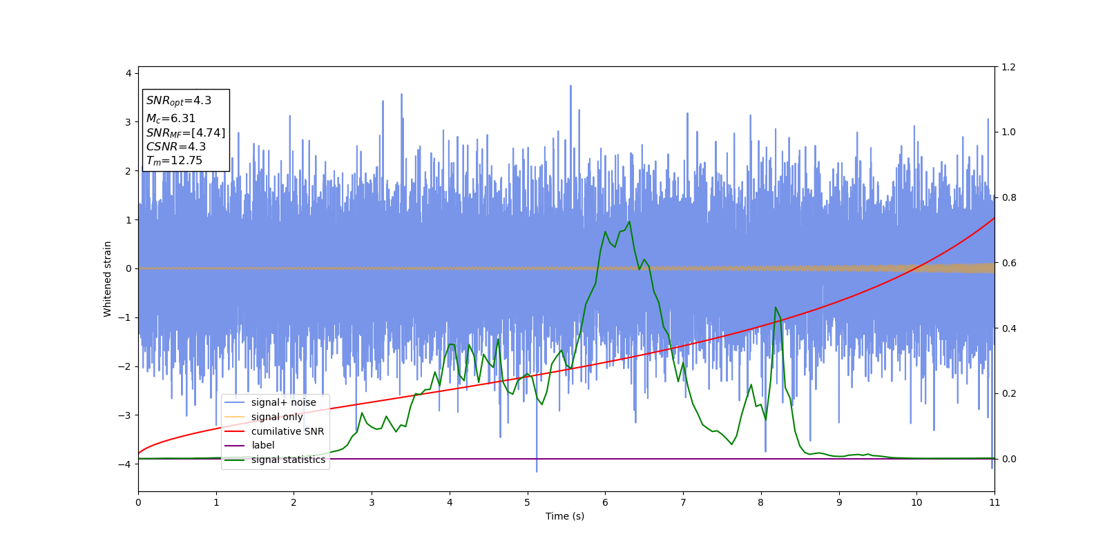Click the 'signal only' legend entry
The image size is (1105, 552).
[277, 417]
